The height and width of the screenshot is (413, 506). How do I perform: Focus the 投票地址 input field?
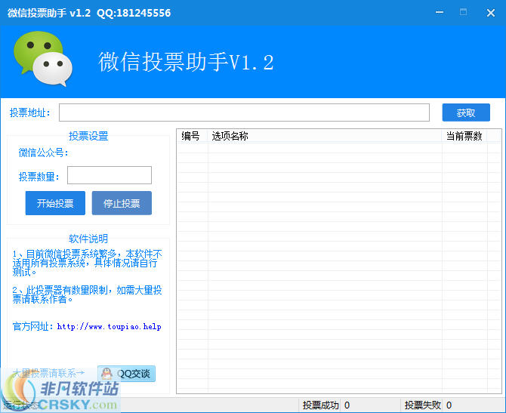coord(244,112)
